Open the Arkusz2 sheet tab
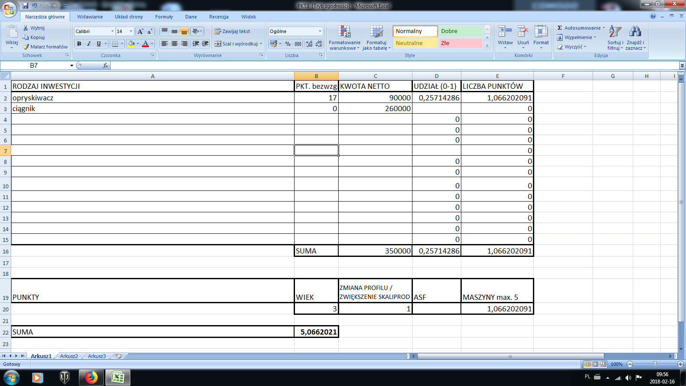 pyautogui.click(x=69, y=356)
